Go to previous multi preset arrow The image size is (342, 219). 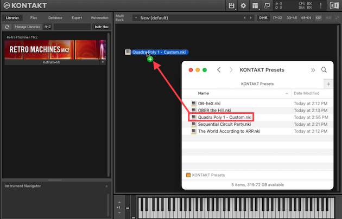click(x=244, y=18)
